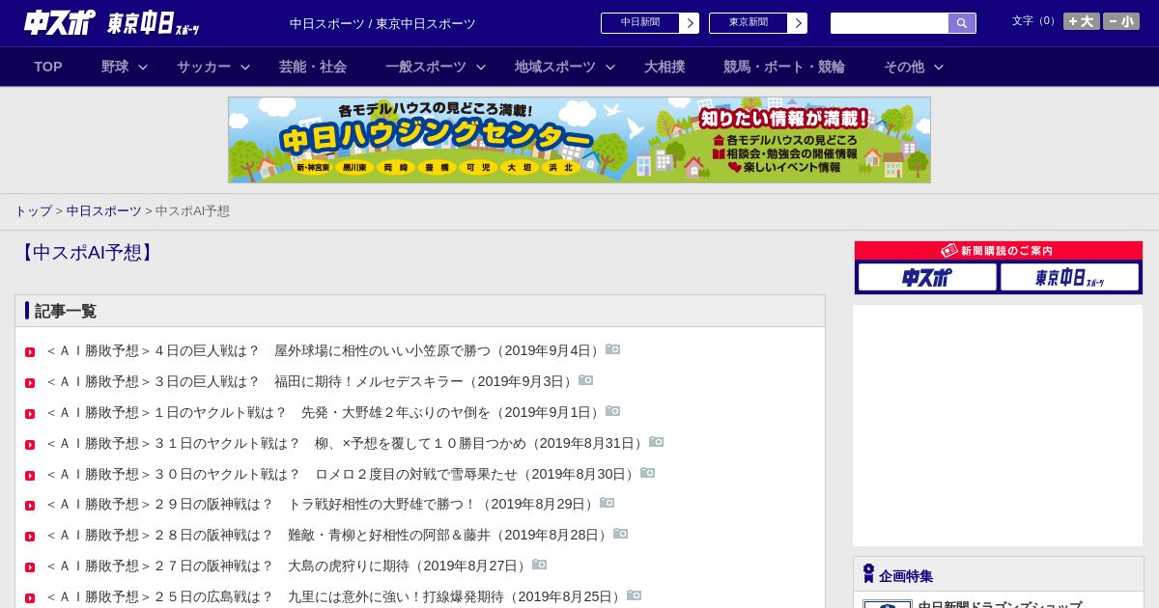The image size is (1159, 608).
Task: Open the 中日新聞 link button
Action: tap(650, 23)
